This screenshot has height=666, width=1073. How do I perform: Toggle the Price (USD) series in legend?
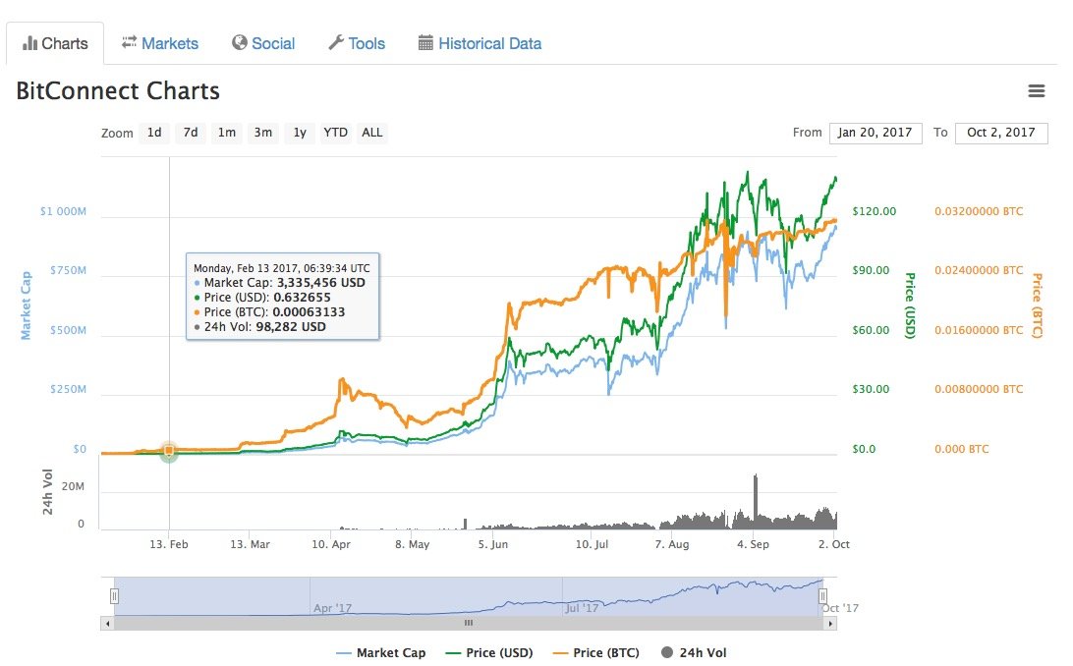[488, 653]
